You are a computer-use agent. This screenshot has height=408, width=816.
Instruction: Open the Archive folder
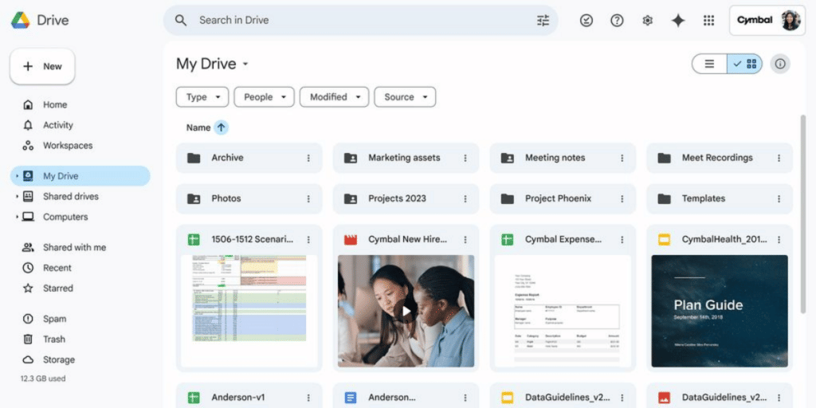click(x=249, y=158)
